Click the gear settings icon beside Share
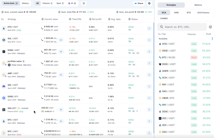The height and width of the screenshot is (138, 214). click(x=149, y=3)
